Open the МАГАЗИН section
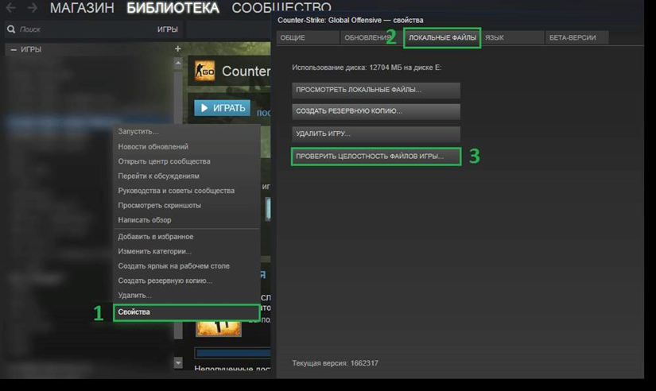Image resolution: width=656 pixels, height=391 pixels. [82, 7]
